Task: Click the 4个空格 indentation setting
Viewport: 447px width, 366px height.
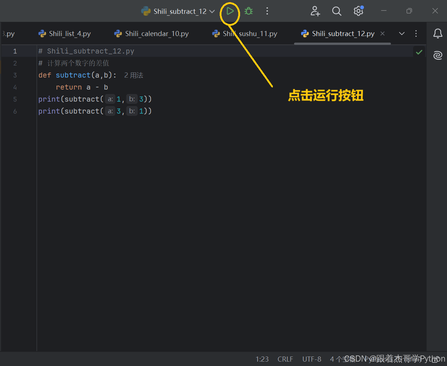Action: pos(339,359)
